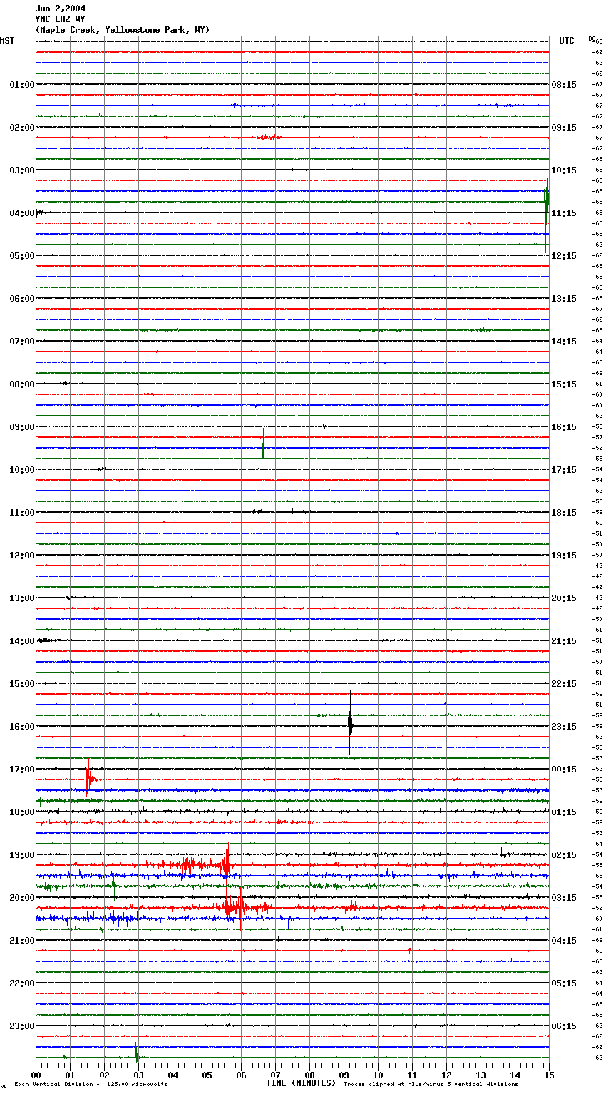Mark the green spike near the 09:00 row

[x=263, y=445]
